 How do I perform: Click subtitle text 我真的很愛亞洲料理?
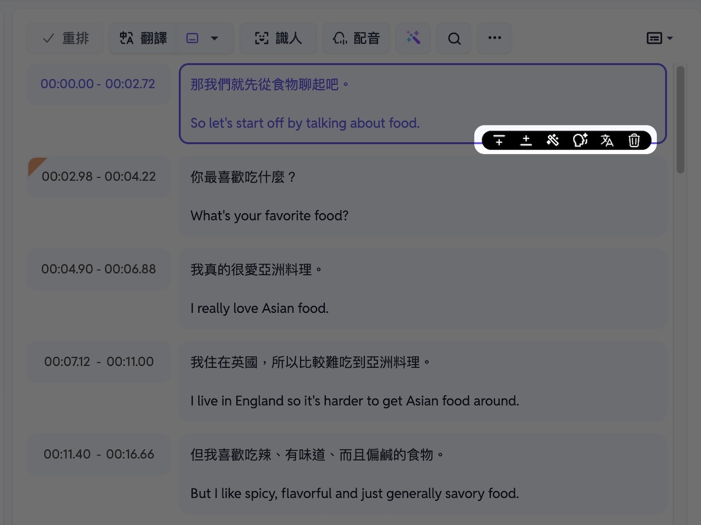pyautogui.click(x=256, y=270)
